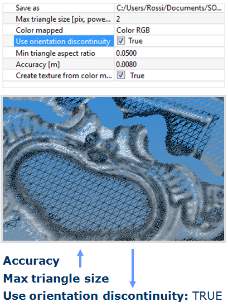Click the downward arrow beside Max triangle size
This screenshot has height=306, width=228.
[133, 269]
